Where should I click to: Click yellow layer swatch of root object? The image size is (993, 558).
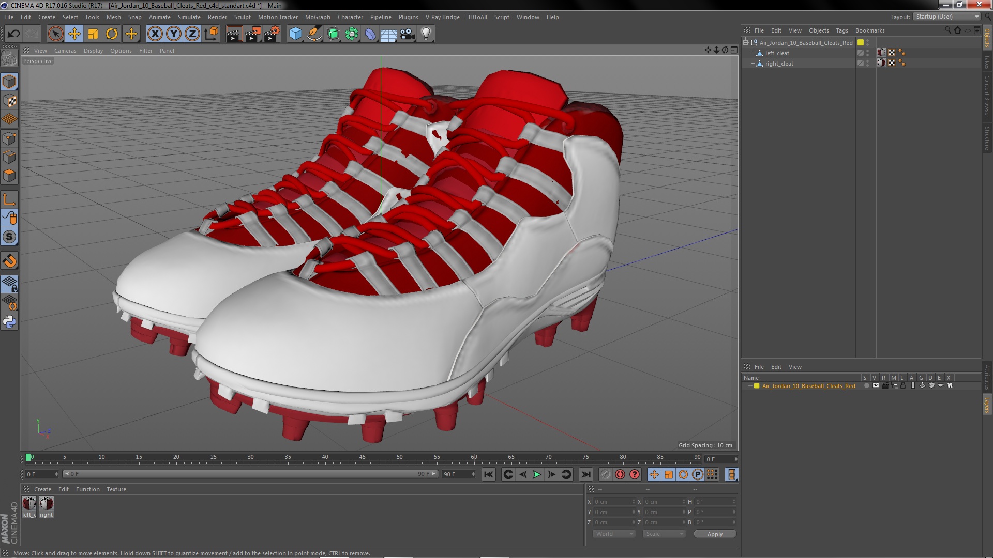point(860,43)
